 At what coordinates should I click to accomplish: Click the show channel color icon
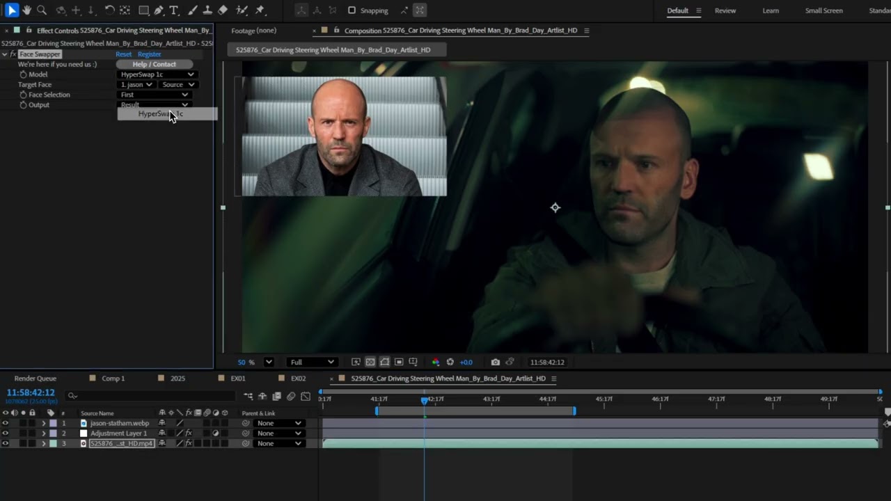pos(436,362)
